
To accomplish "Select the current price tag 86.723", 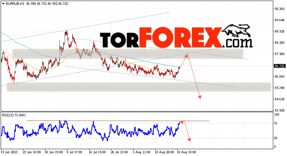I will (279, 66).
